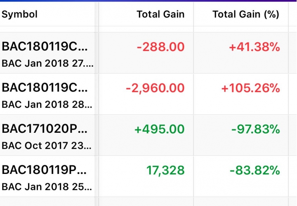Select the +41.38% gain percentage
Viewport: 297px width, 206px height.
(x=255, y=47)
